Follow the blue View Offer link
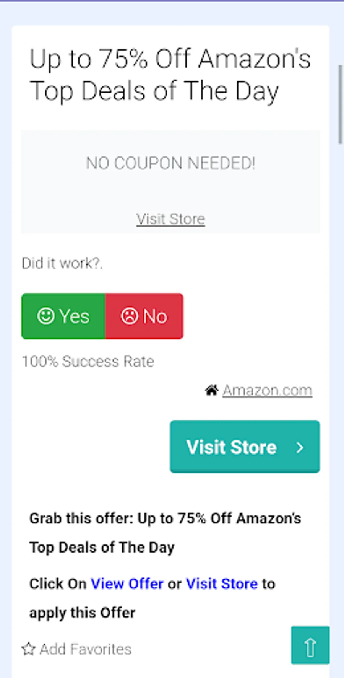Image resolution: width=344 pixels, height=678 pixels. 127,584
